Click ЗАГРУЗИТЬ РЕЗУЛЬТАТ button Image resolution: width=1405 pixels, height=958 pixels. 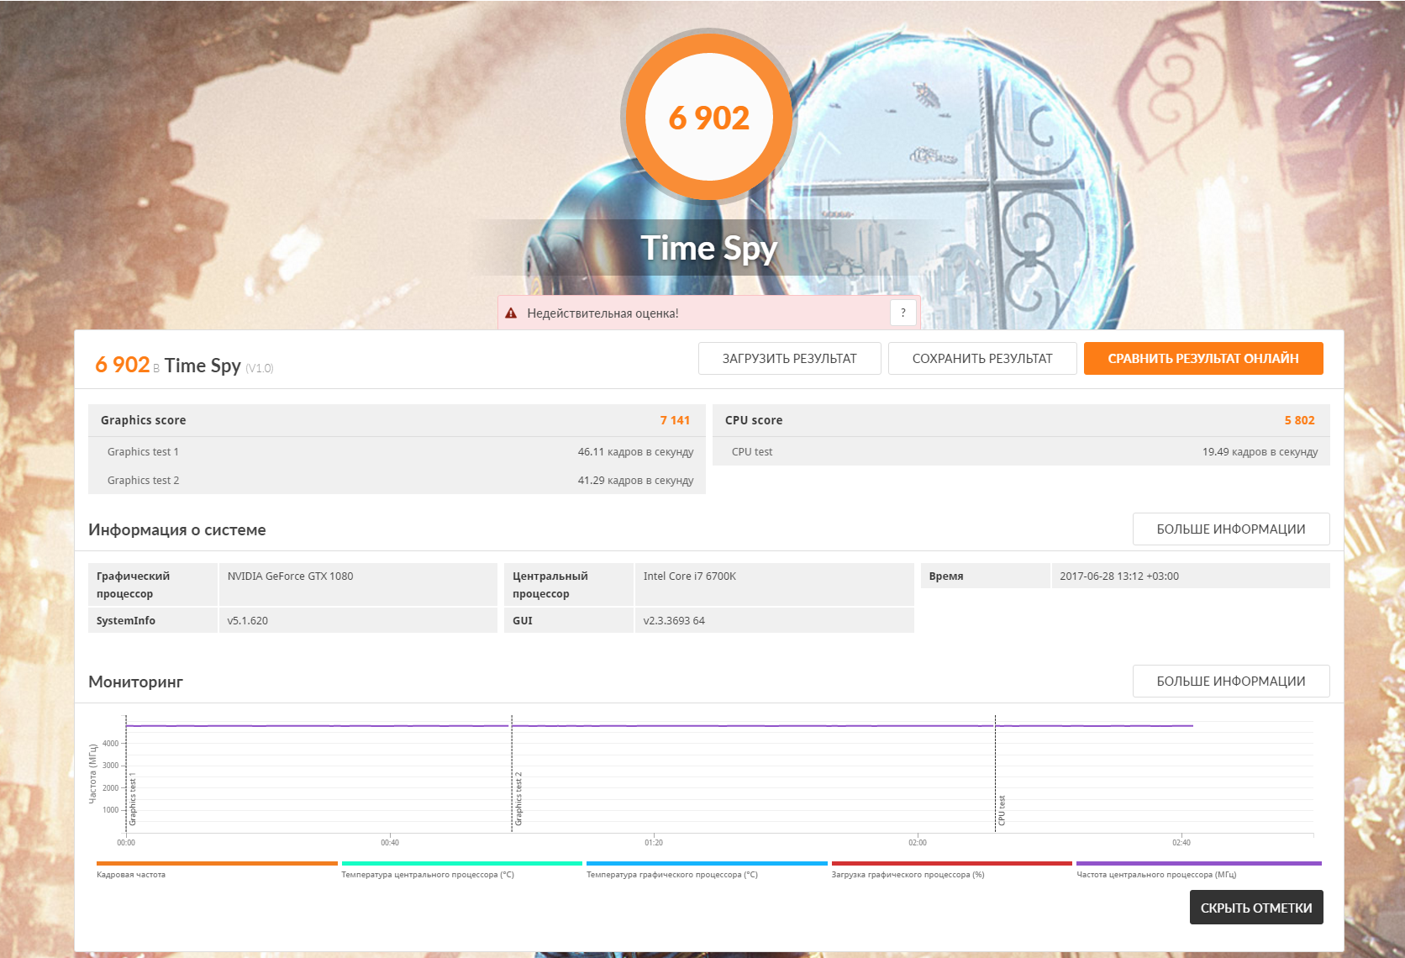(790, 359)
